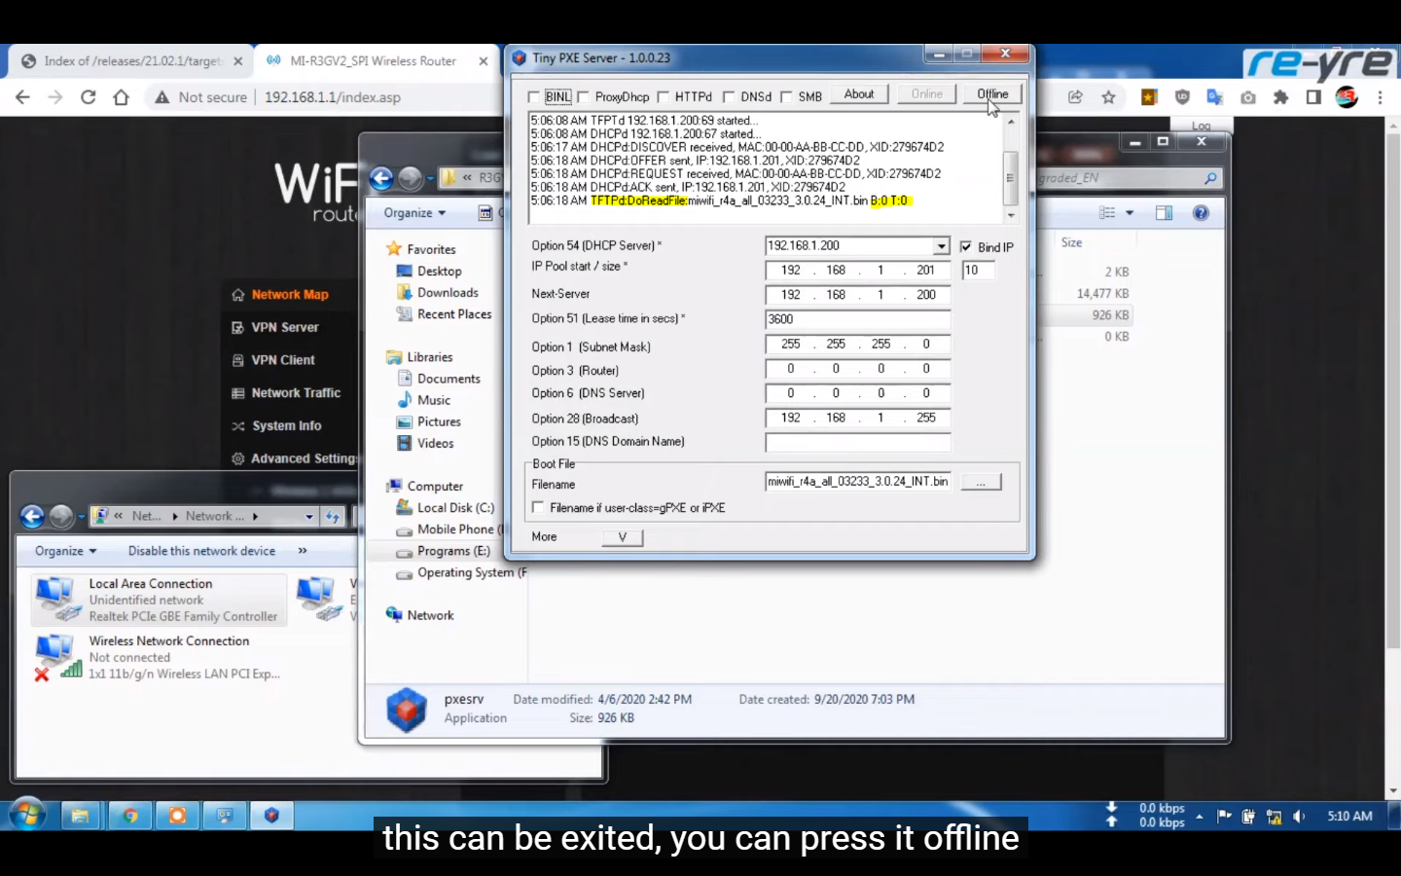Select Network in the navigation pane
This screenshot has height=876, width=1401.
pos(430,615)
